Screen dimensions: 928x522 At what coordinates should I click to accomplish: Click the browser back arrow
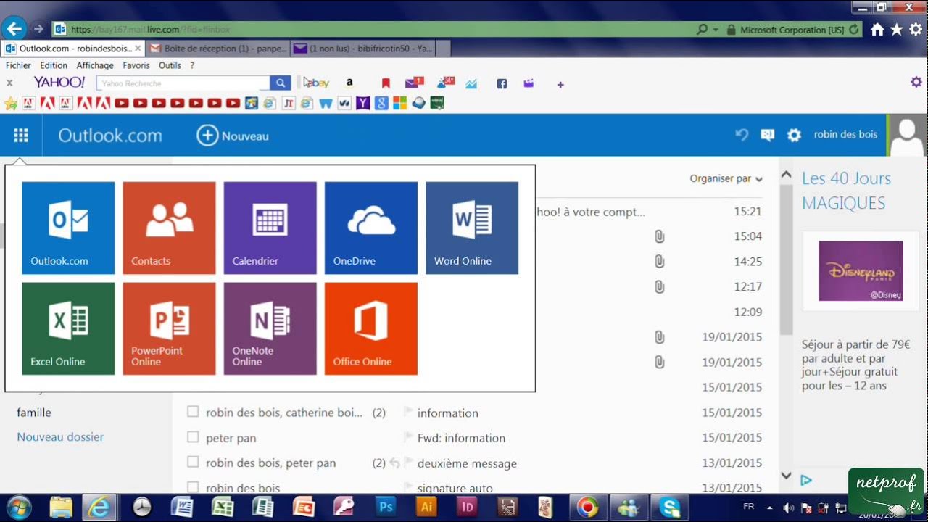[14, 29]
